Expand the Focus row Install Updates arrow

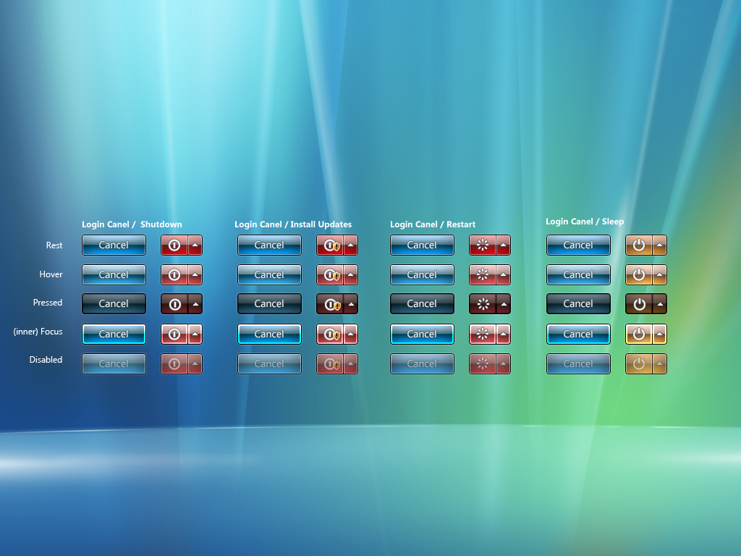(351, 334)
